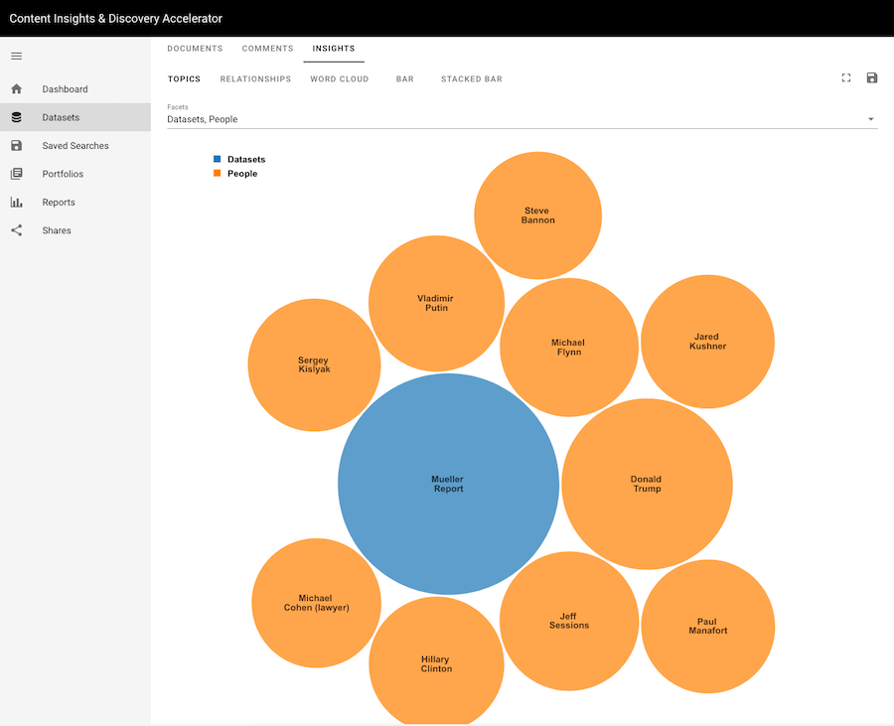This screenshot has width=894, height=726.
Task: Show the Word Cloud view
Action: (339, 79)
